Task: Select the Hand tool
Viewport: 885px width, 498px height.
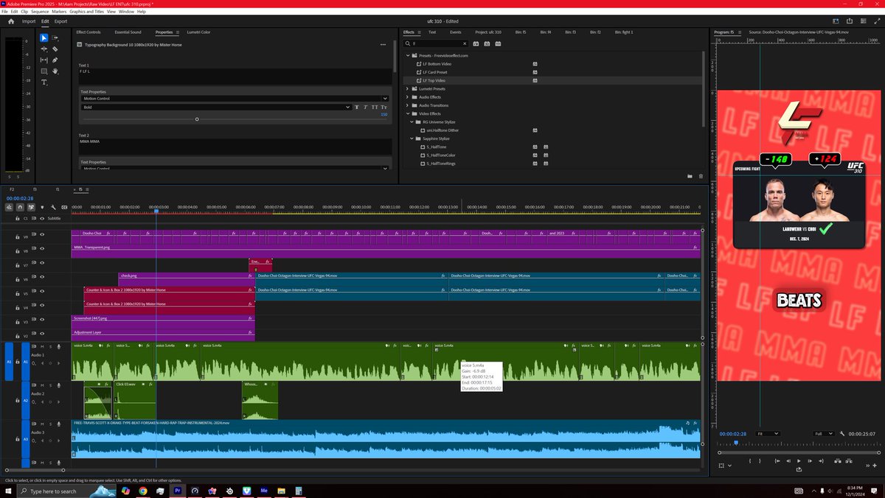Action: tap(55, 71)
